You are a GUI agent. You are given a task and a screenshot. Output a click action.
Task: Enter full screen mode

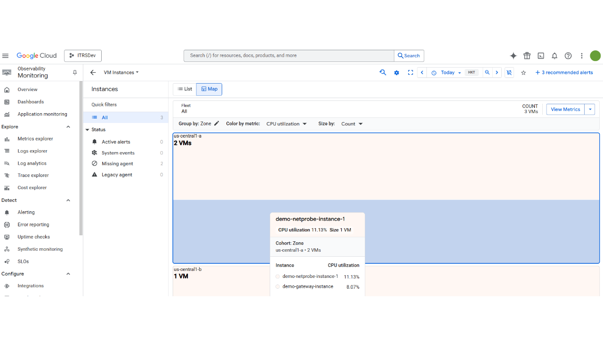tap(410, 72)
